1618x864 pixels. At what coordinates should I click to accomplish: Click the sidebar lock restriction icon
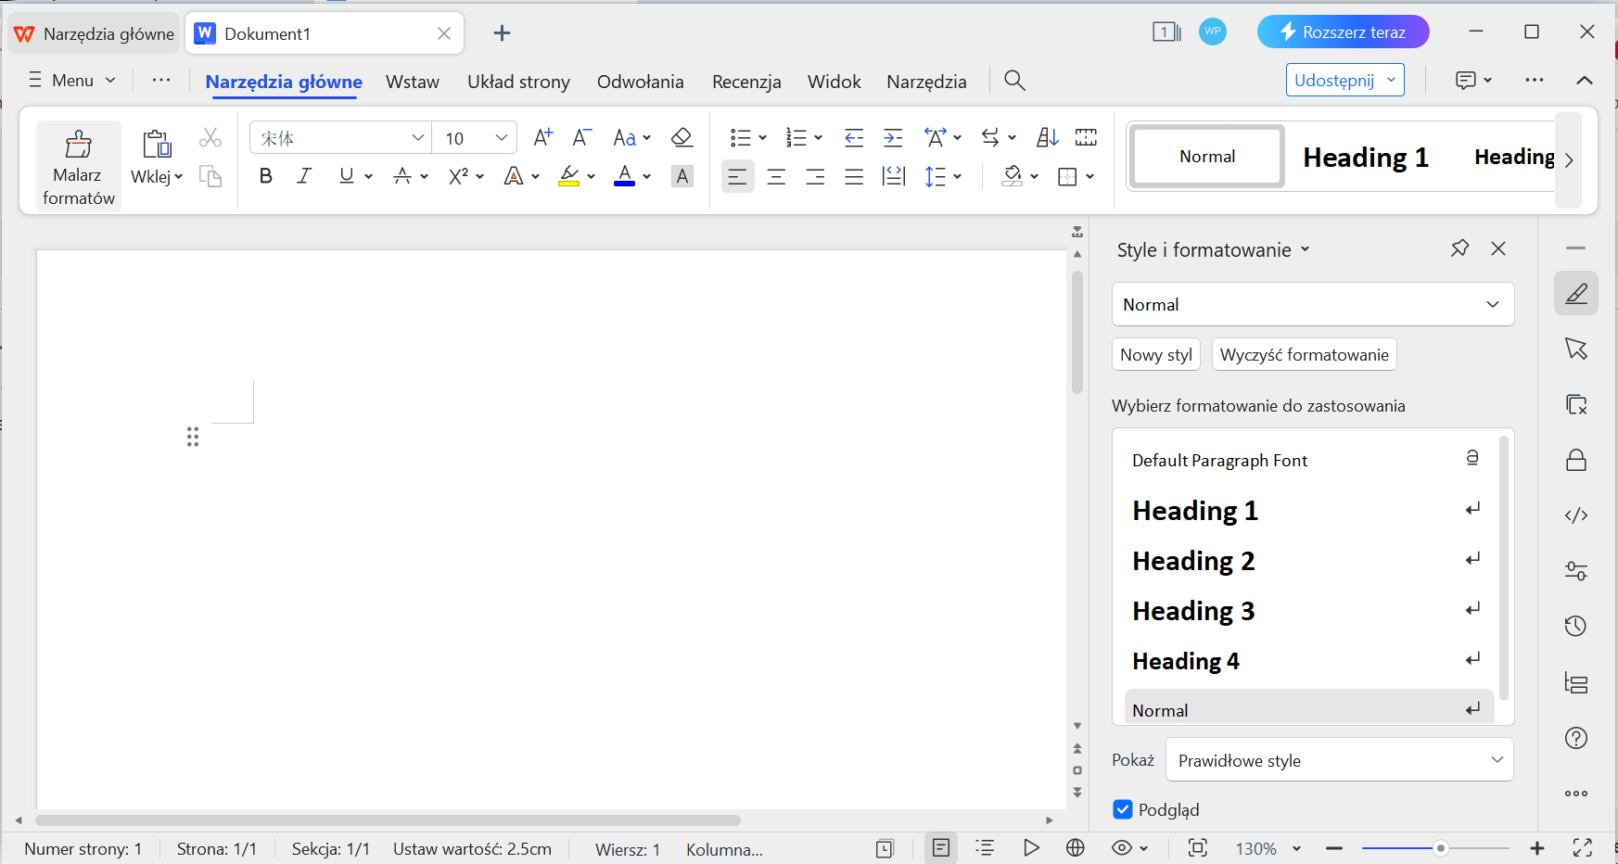(1576, 460)
